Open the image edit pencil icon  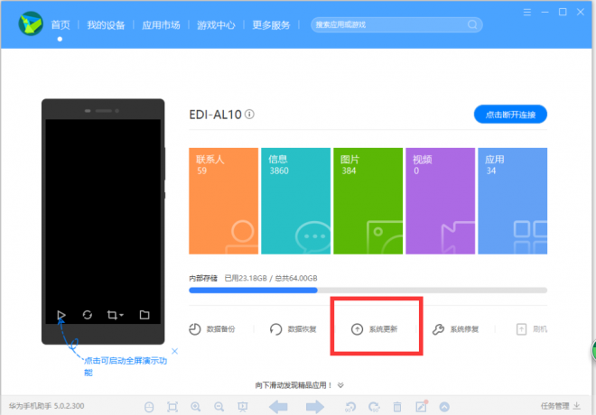(x=421, y=407)
